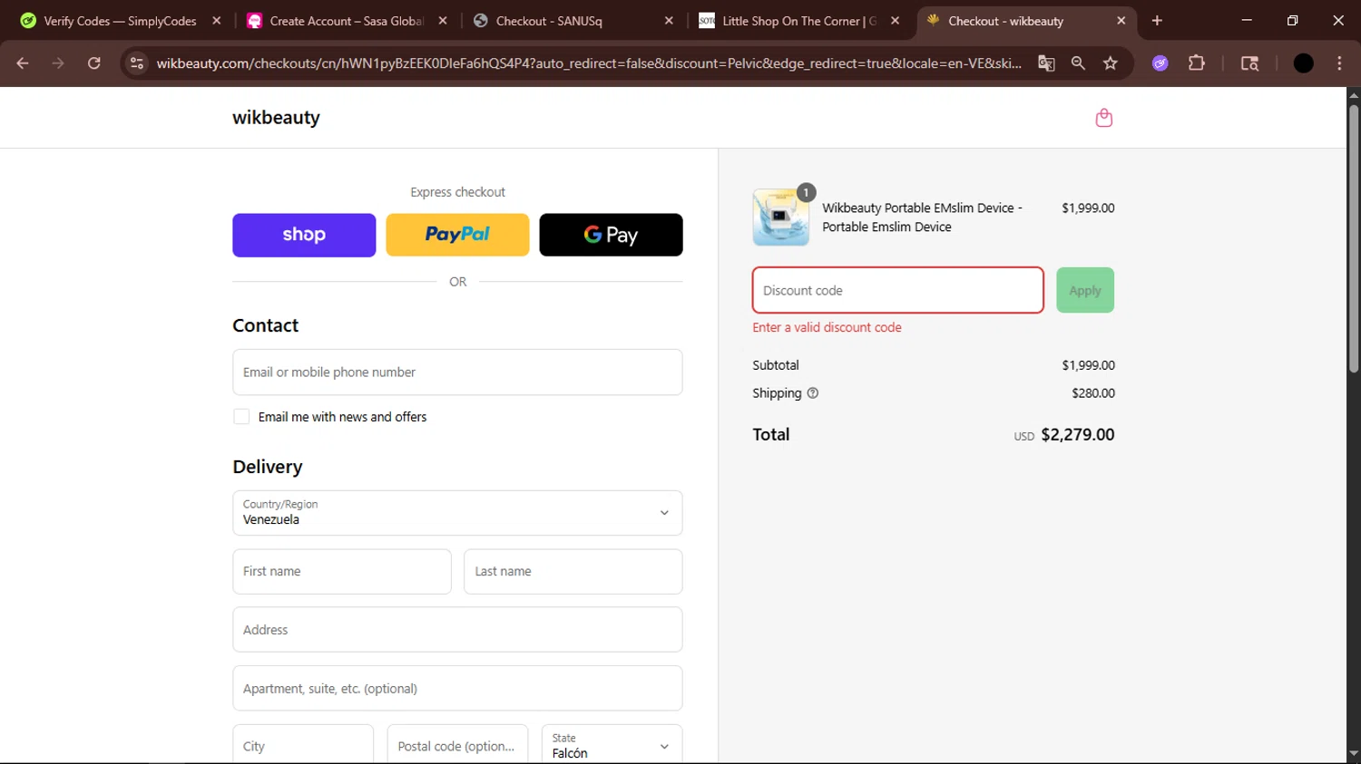Open the translate page icon
The height and width of the screenshot is (764, 1361).
[x=1046, y=63]
